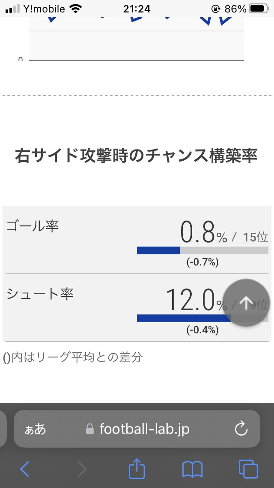Image resolution: width=274 pixels, height=488 pixels.
Task: Open the Safari share sheet
Action: click(137, 468)
